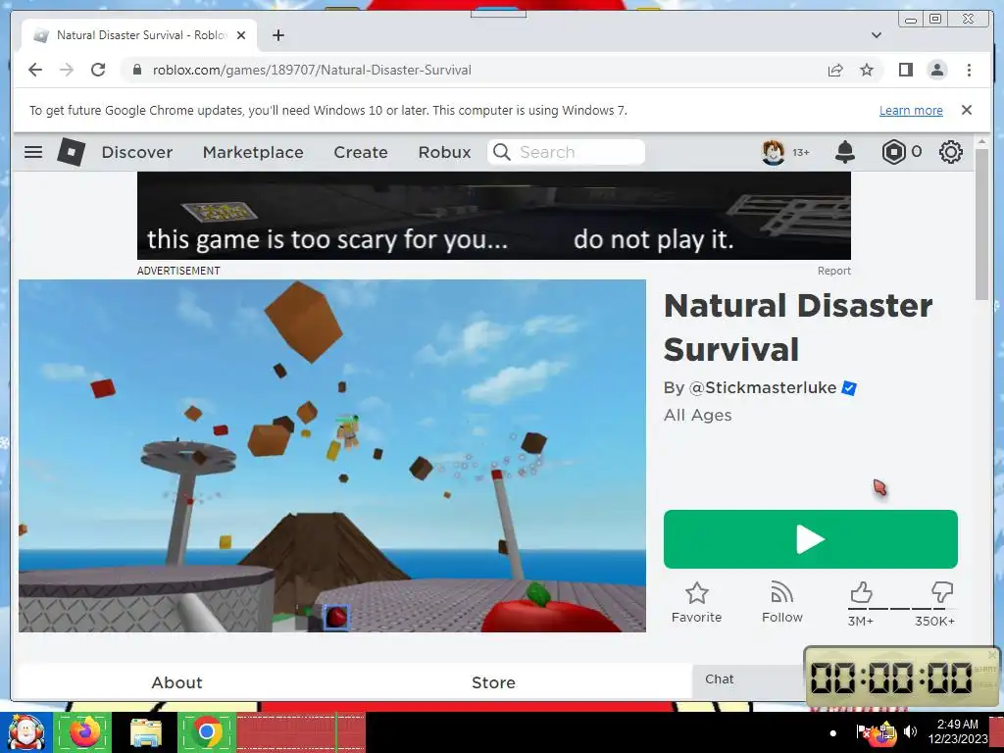Open the Chrome side panel
Viewport: 1004px width, 753px height.
tap(905, 70)
